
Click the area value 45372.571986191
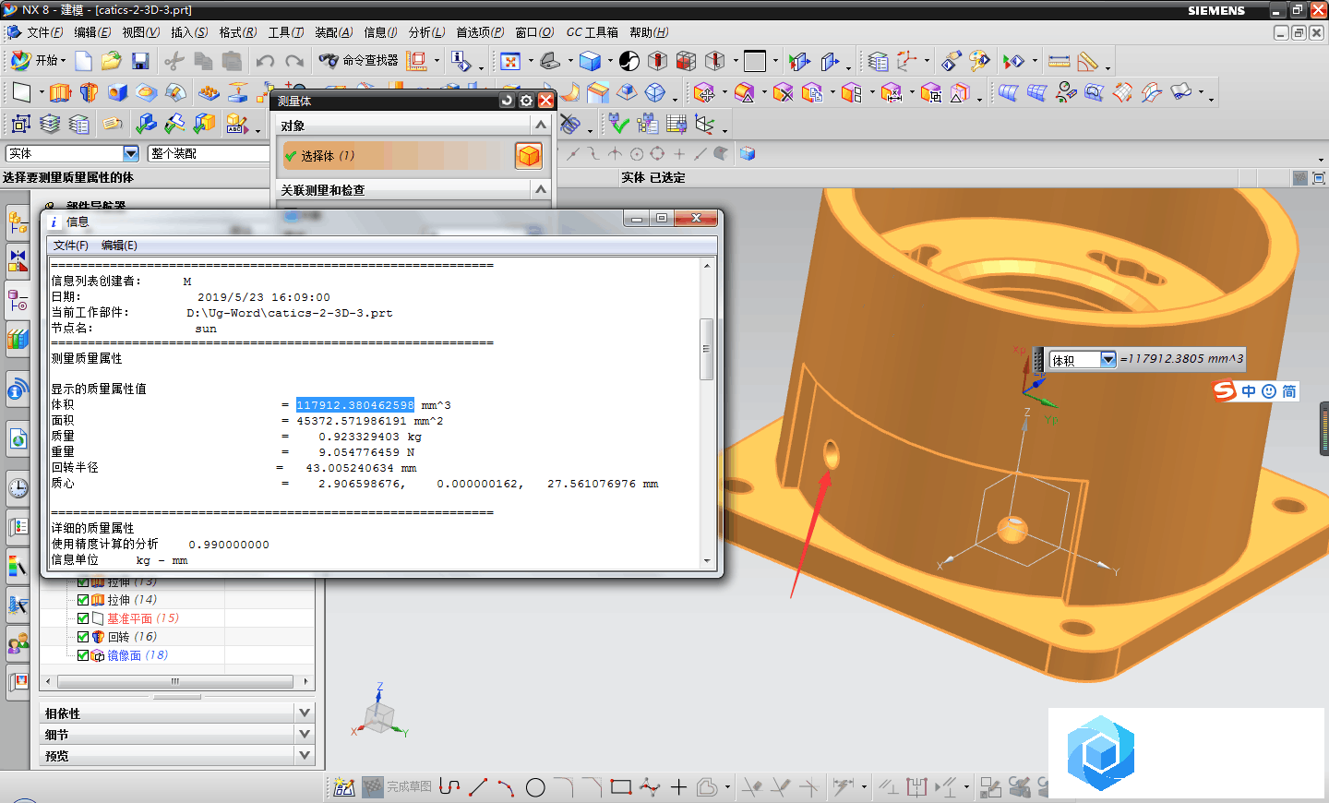(352, 421)
